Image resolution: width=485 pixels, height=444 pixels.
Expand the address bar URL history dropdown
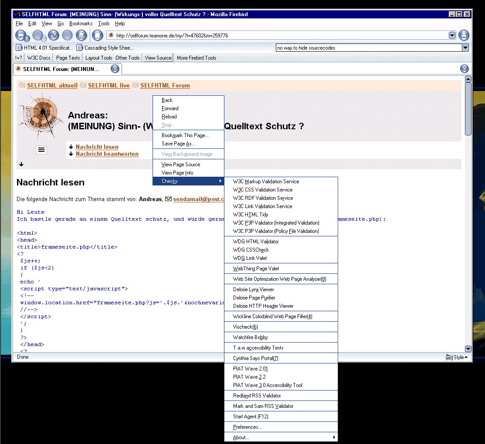452,35
